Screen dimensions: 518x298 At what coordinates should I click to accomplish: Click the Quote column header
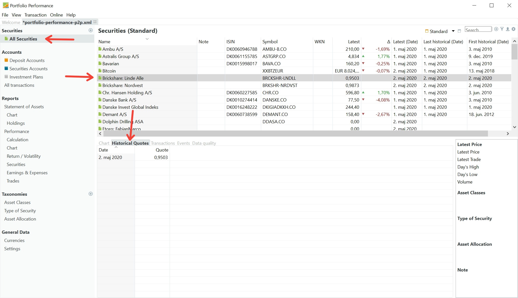152,150
